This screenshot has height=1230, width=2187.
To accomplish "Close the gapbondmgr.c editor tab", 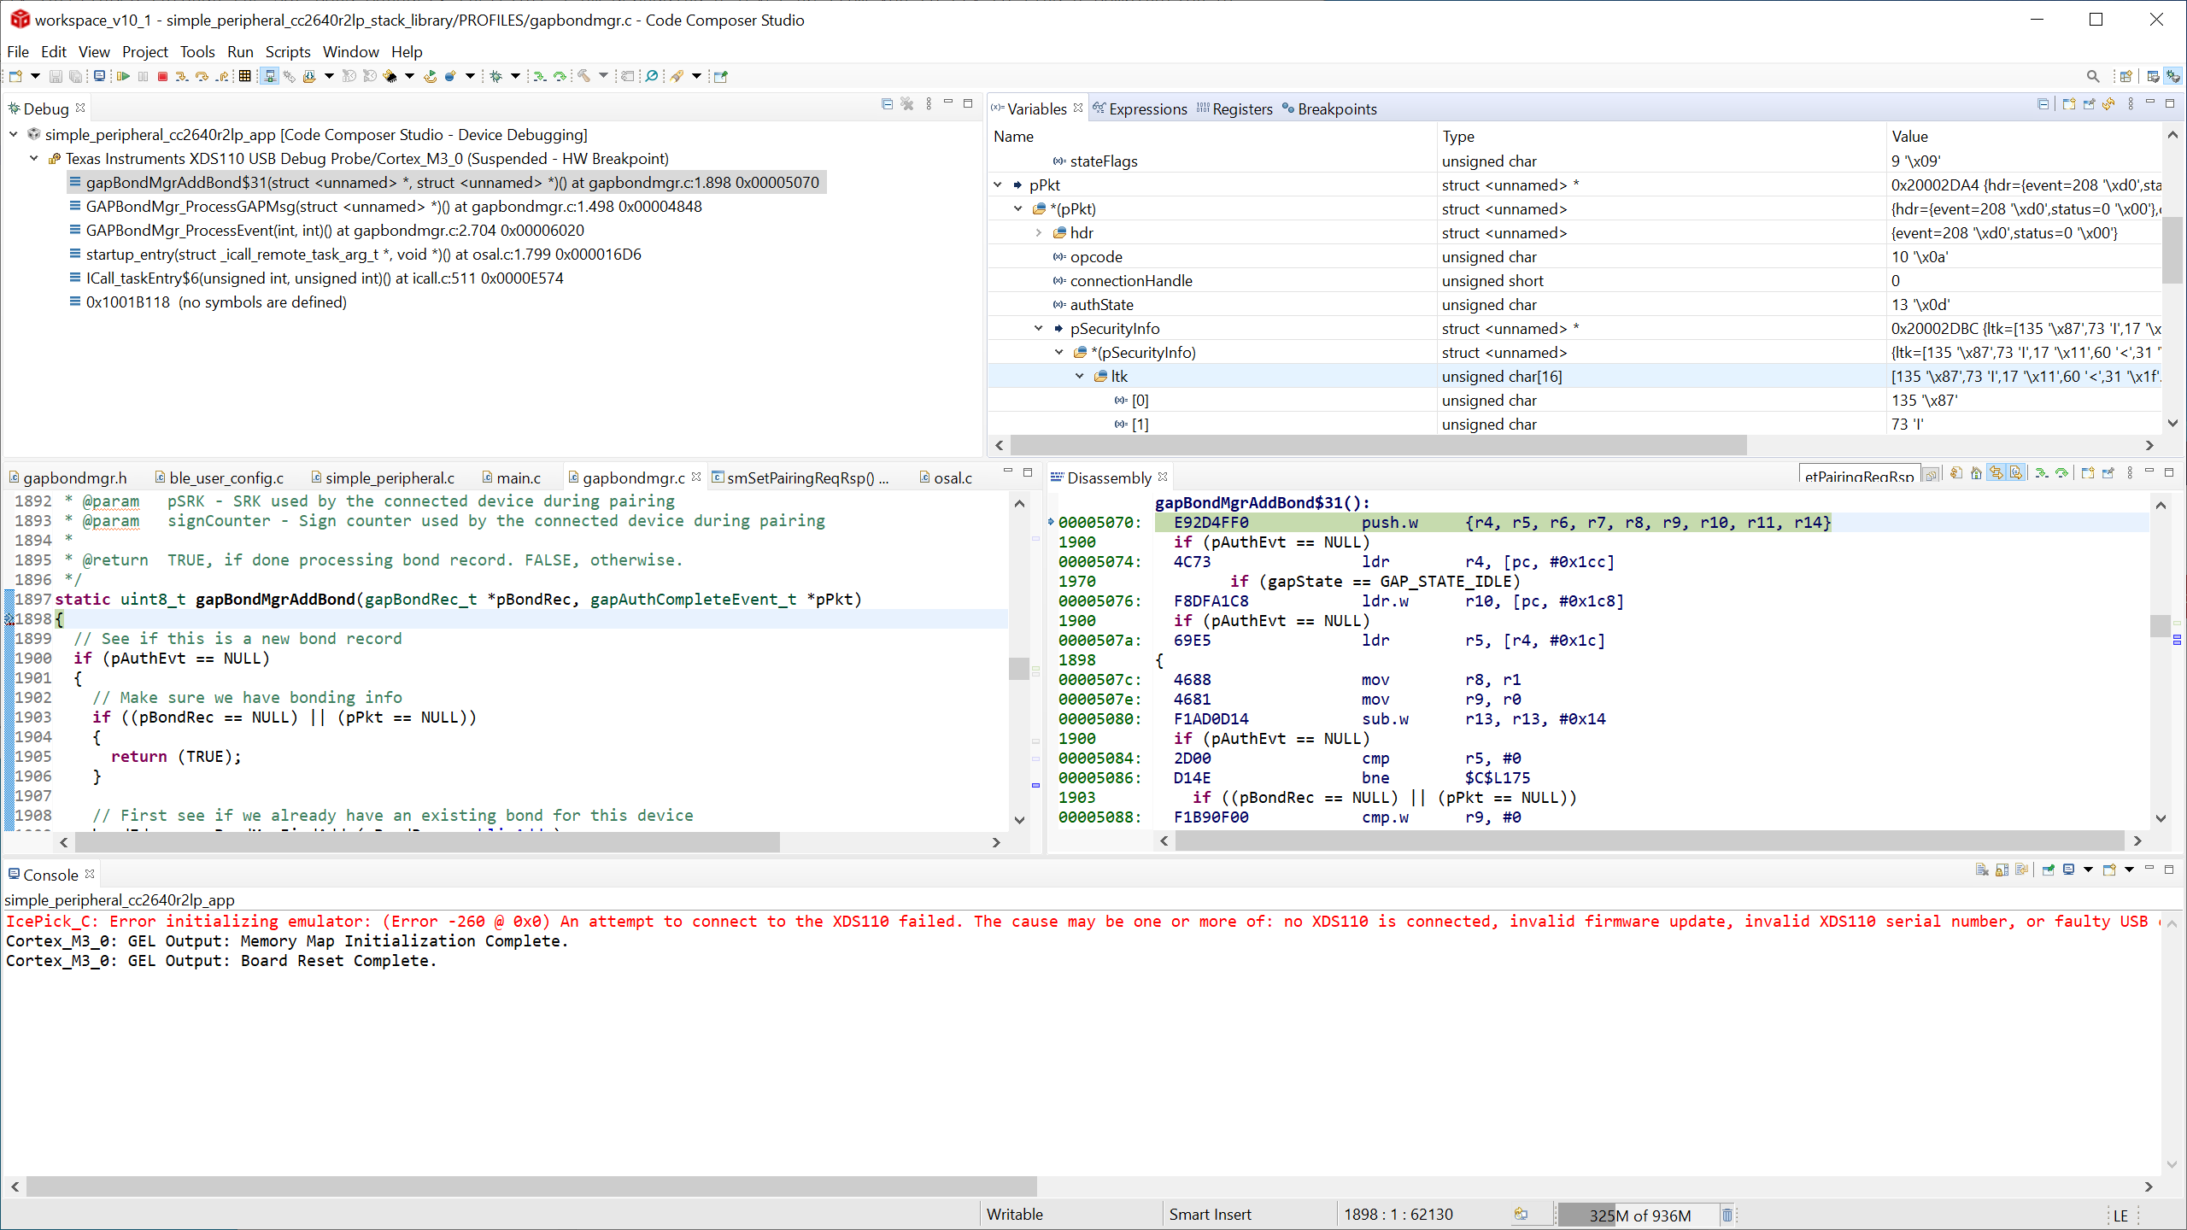I will [x=696, y=477].
